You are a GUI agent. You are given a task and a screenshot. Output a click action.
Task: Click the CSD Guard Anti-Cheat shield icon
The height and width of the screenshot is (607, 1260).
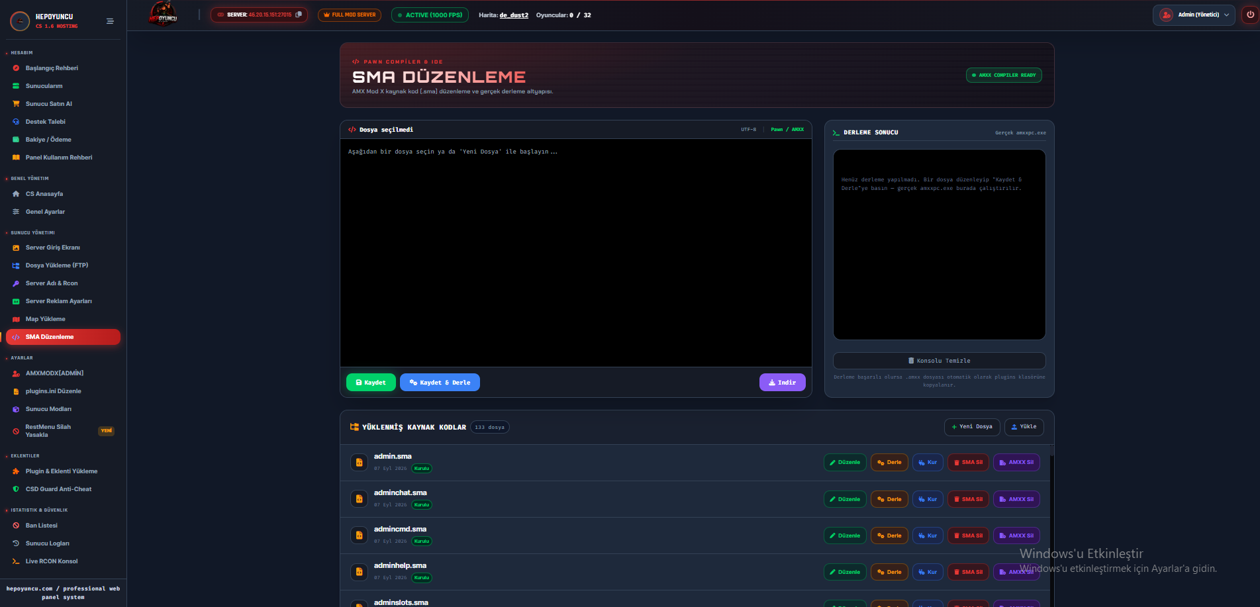pyautogui.click(x=16, y=489)
